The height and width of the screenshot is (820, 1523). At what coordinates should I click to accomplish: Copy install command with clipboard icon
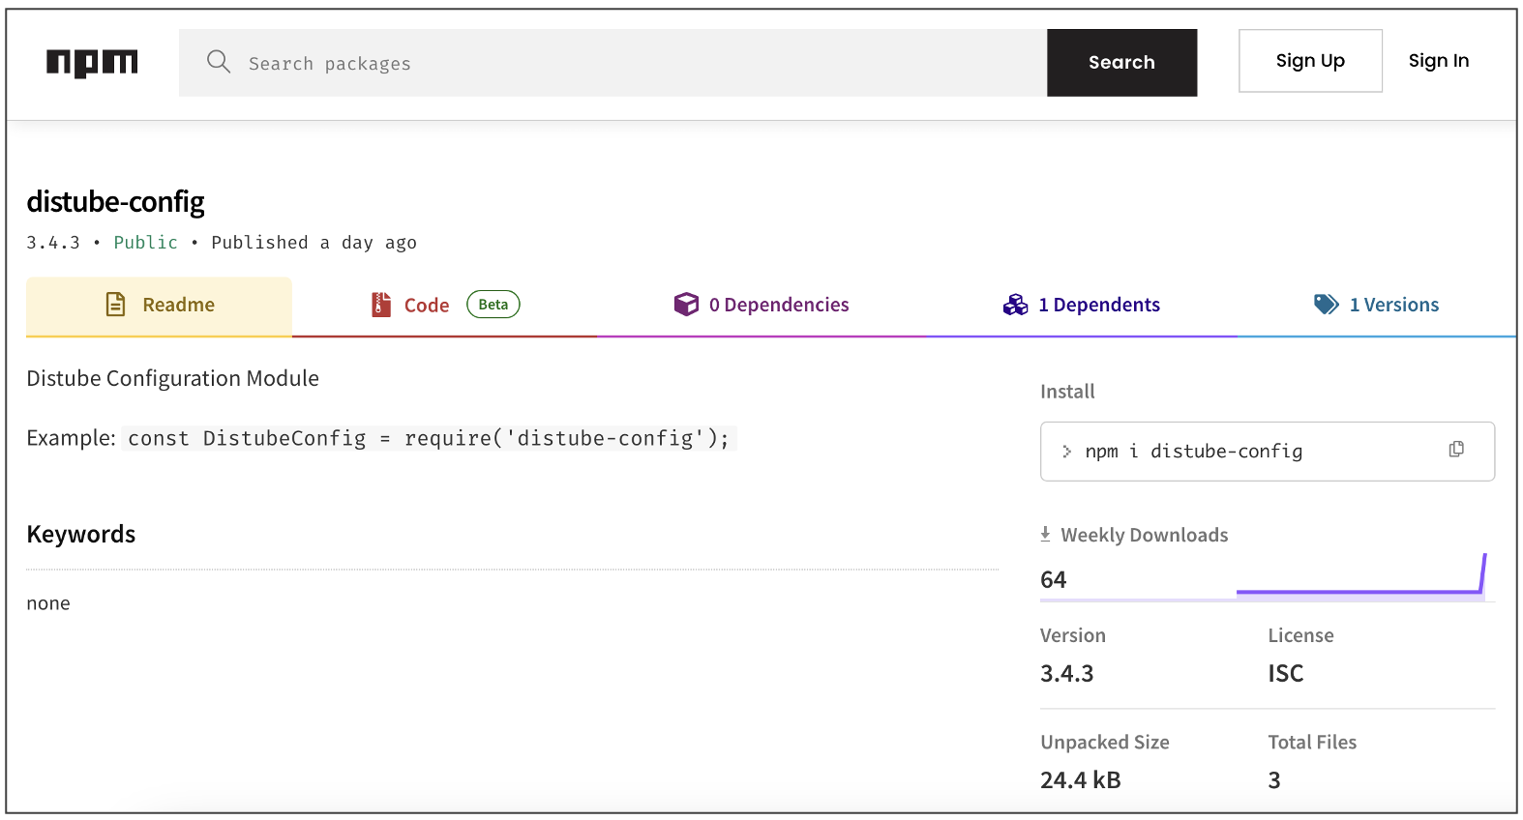[x=1455, y=450]
